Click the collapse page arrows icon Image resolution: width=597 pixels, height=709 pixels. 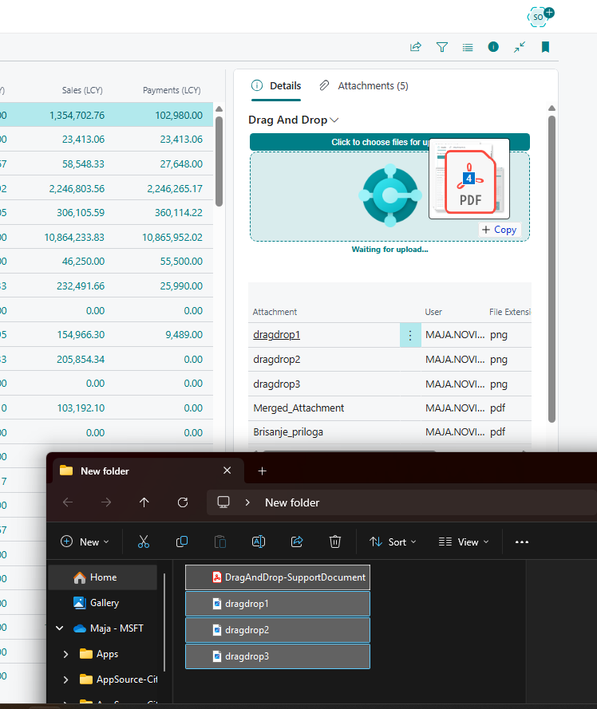520,47
